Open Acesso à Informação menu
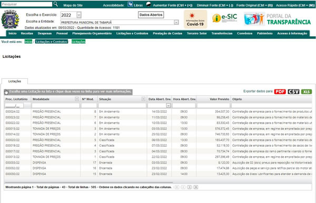 coord(292,34)
